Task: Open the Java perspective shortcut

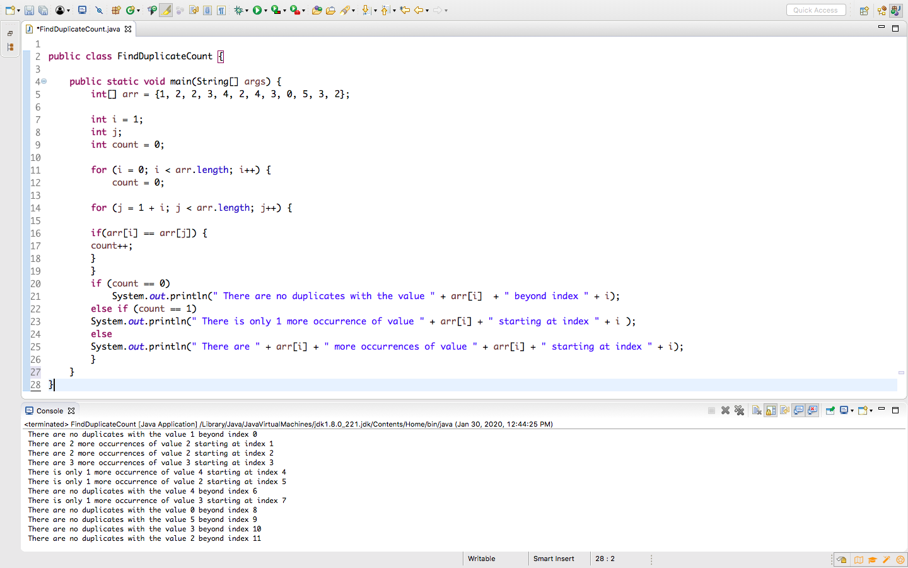Action: tap(896, 9)
